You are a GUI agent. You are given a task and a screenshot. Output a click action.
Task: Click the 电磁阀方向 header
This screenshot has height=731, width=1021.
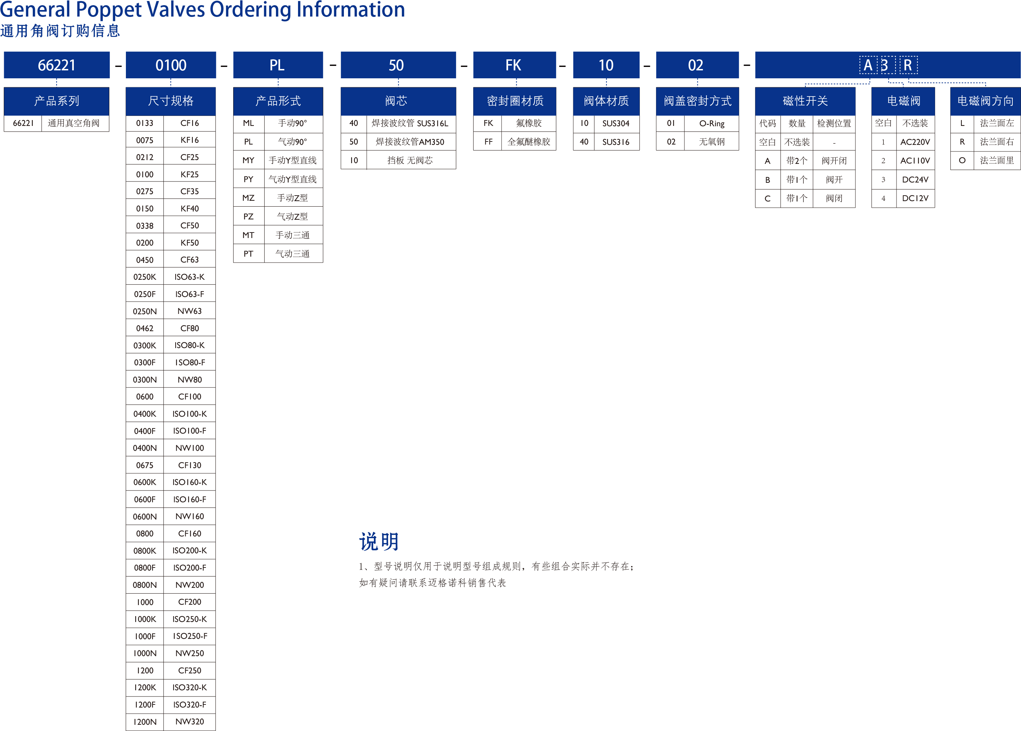[985, 101]
